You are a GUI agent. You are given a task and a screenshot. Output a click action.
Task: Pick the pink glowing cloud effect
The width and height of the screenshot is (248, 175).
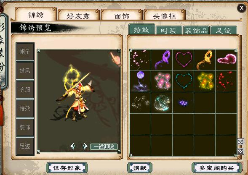(x=226, y=60)
